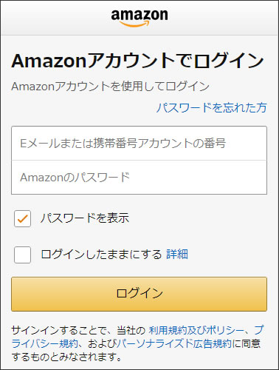The image size is (279, 370).
Task: Open the パーソナライズド広告規約 link
Action: click(x=174, y=343)
